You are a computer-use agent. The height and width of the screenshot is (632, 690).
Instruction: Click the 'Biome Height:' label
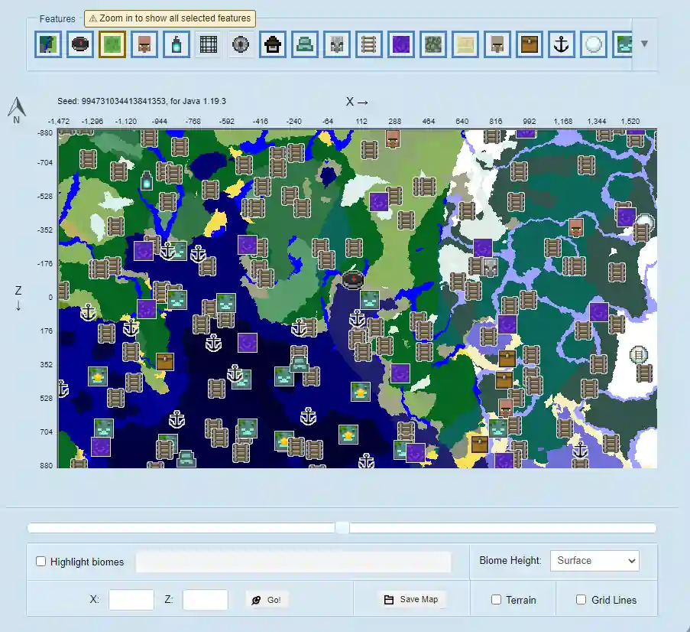[510, 561]
